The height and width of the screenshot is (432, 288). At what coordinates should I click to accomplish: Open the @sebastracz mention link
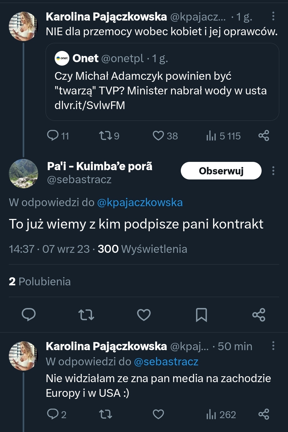pyautogui.click(x=166, y=362)
